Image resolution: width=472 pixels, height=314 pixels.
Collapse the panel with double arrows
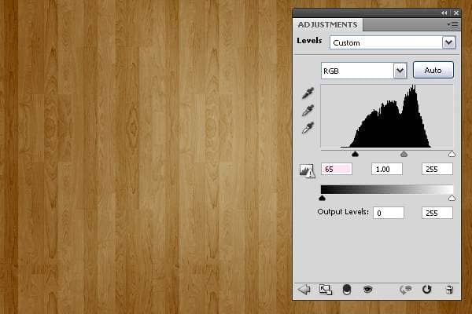tap(444, 13)
